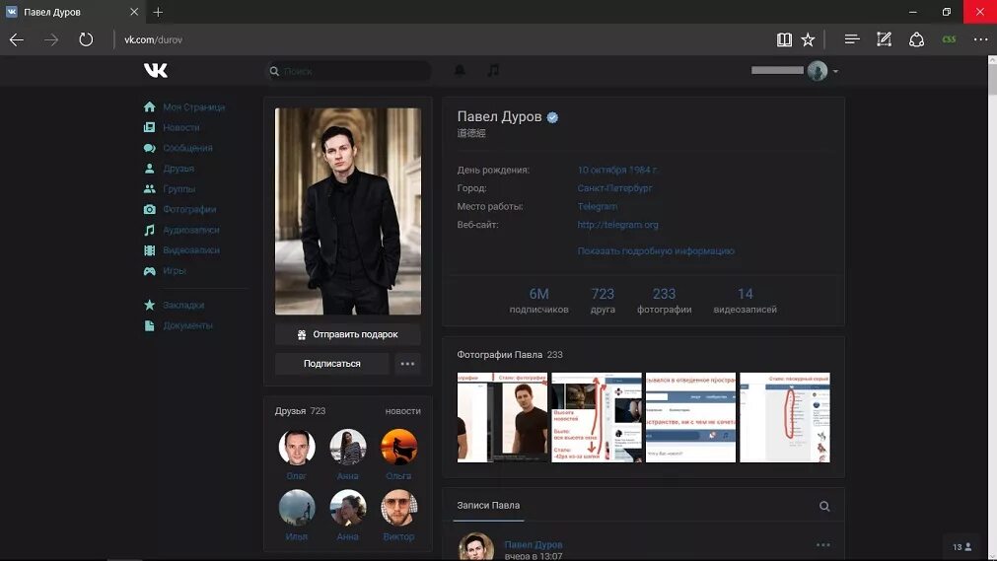Click the Аудиозаписи music icon
The image size is (997, 561).
(x=150, y=230)
